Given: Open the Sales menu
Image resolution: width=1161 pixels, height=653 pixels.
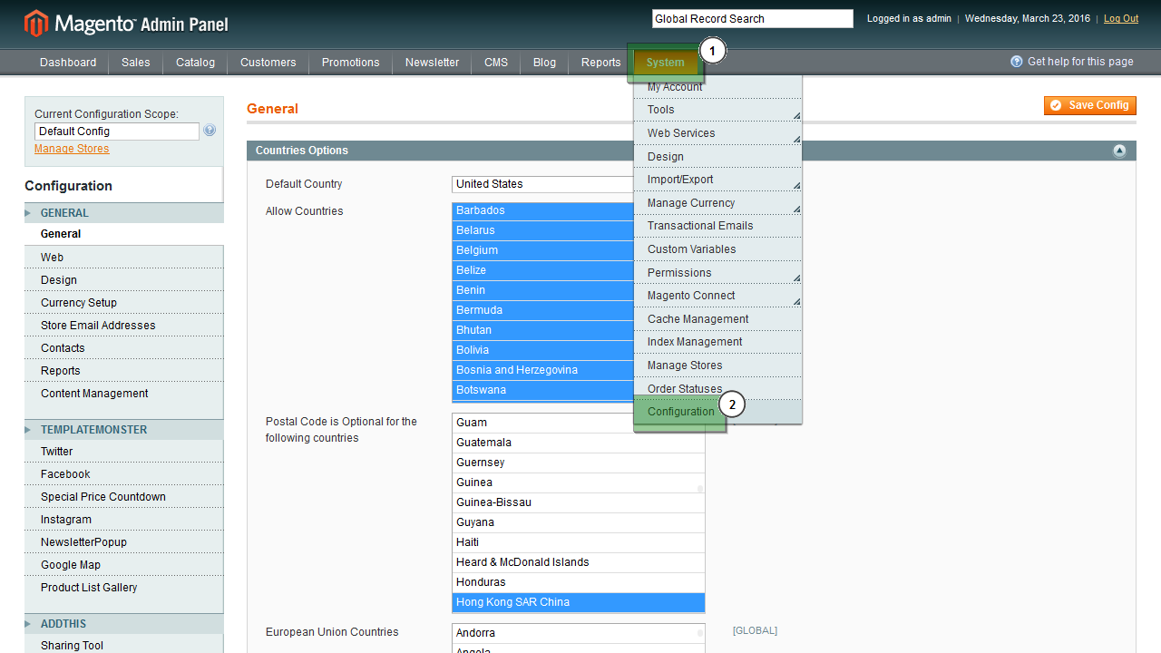Looking at the screenshot, I should pyautogui.click(x=136, y=63).
